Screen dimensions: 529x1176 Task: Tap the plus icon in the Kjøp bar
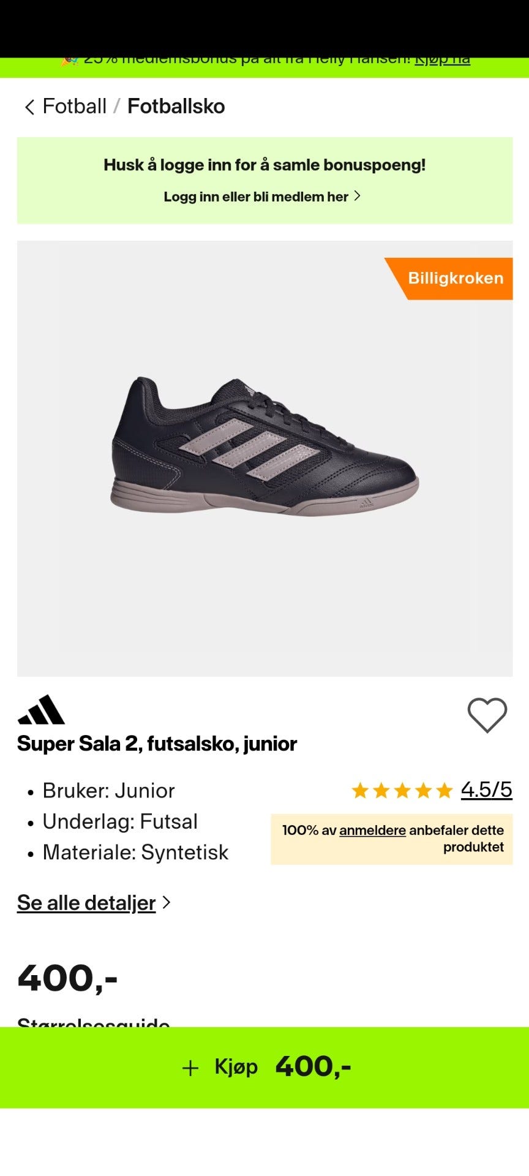[x=190, y=1068]
